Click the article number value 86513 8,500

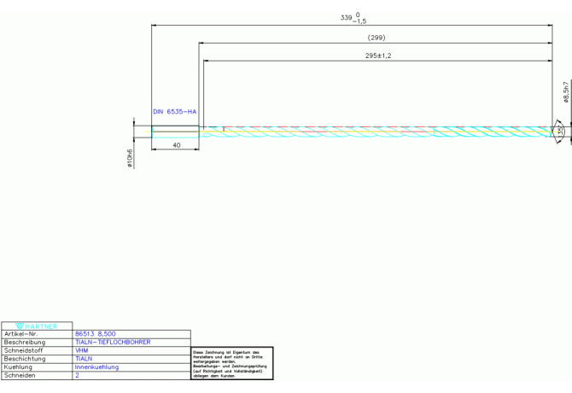point(96,334)
